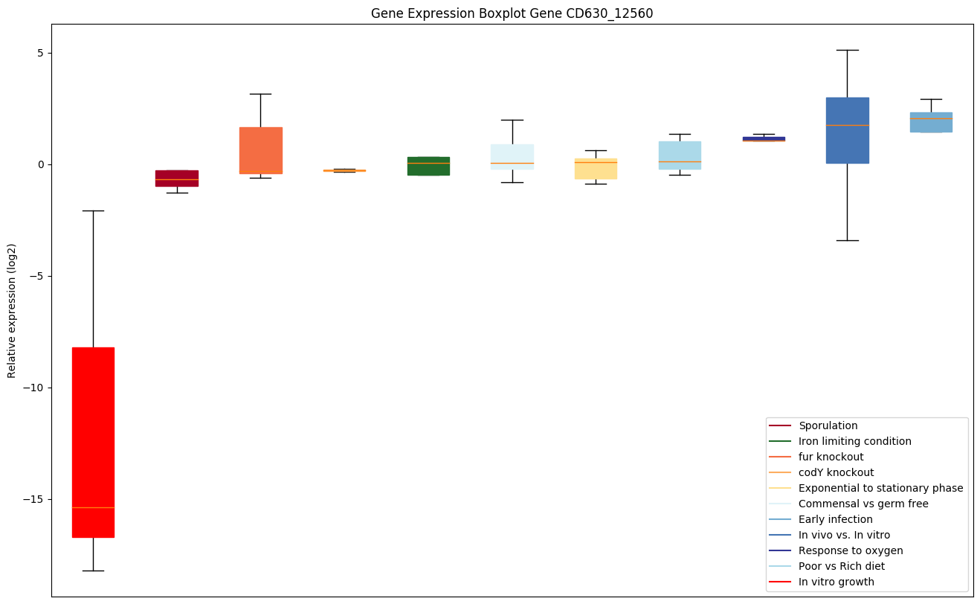Click the median line in the red box
This screenshot has width=980, height=604.
click(93, 507)
